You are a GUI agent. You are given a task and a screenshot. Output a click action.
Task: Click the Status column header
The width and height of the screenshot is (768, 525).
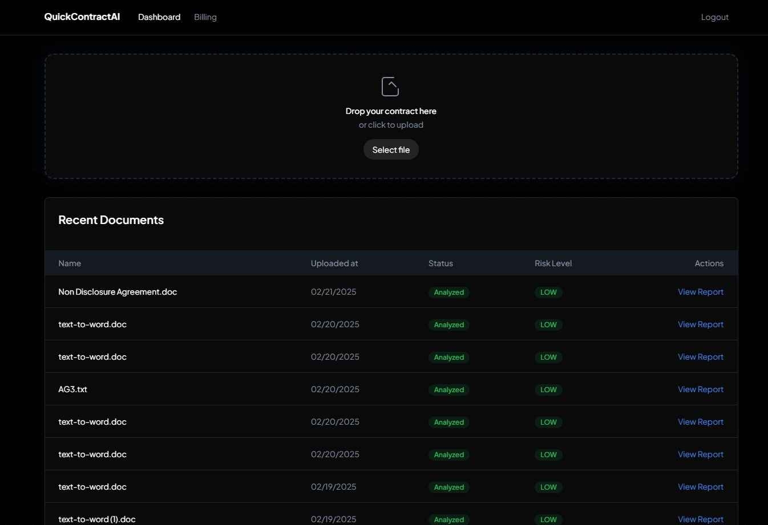coord(440,263)
